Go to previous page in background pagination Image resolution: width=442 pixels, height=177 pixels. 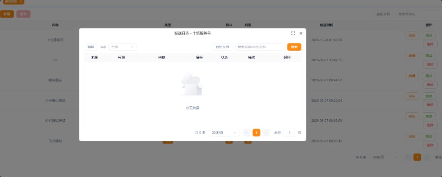407,157
